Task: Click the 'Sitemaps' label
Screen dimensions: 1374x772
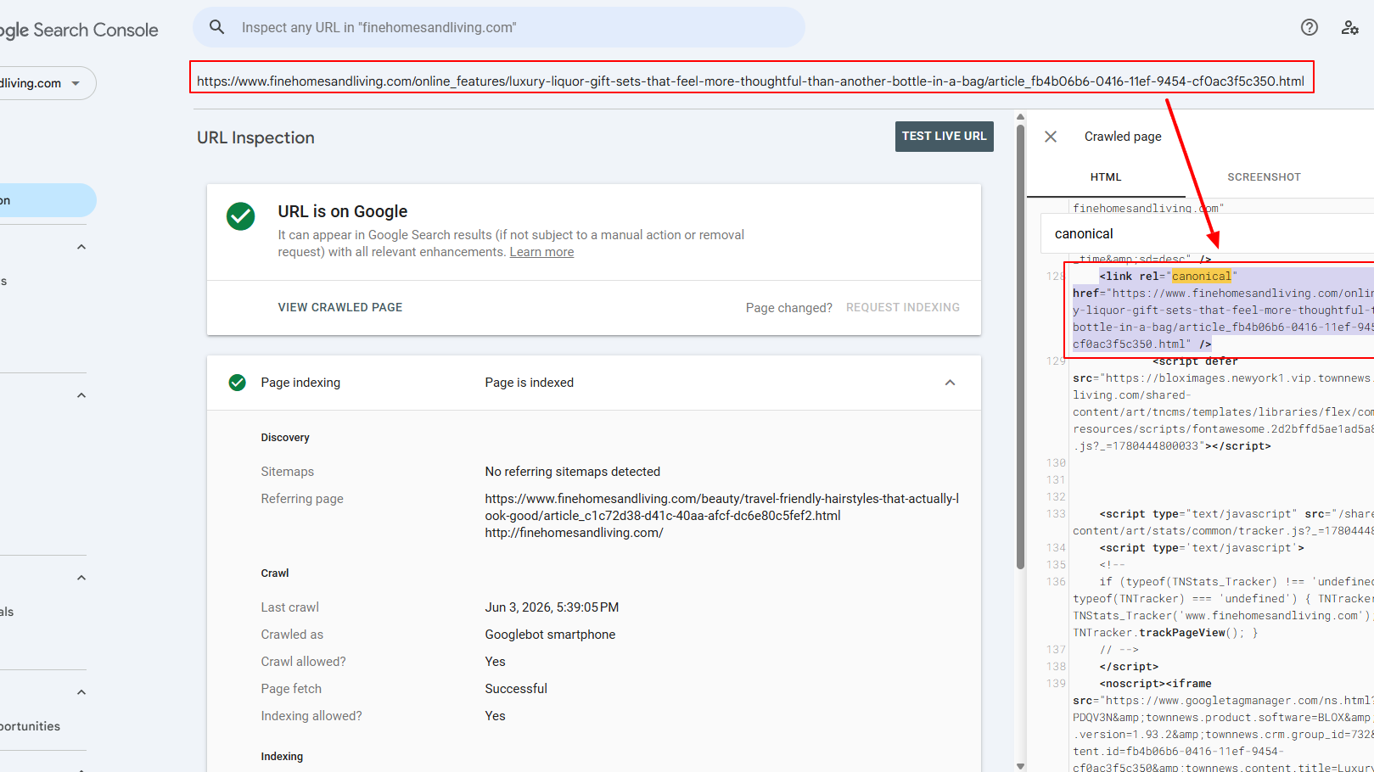Action: [288, 472]
